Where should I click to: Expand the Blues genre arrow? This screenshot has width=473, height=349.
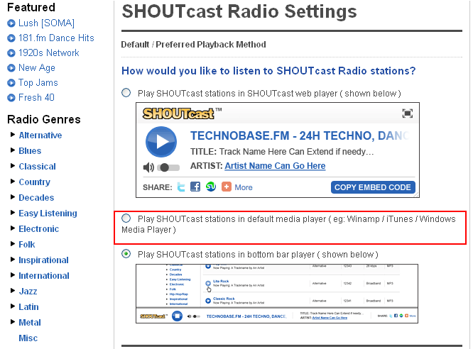[13, 150]
